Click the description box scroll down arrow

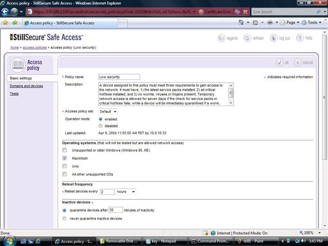[231, 103]
